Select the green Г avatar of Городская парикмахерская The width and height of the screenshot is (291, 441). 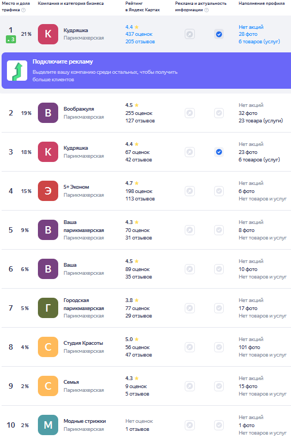[x=48, y=308]
